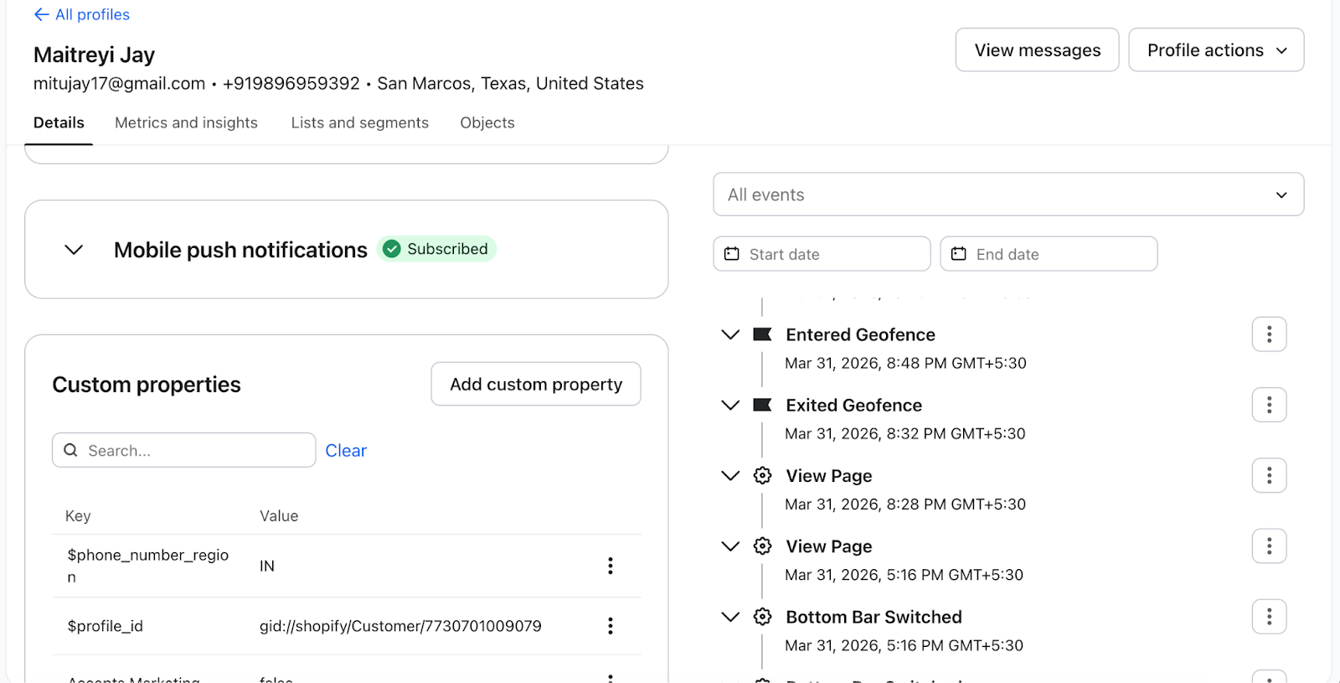
Task: Switch to Lists and segments tab
Action: (x=360, y=122)
